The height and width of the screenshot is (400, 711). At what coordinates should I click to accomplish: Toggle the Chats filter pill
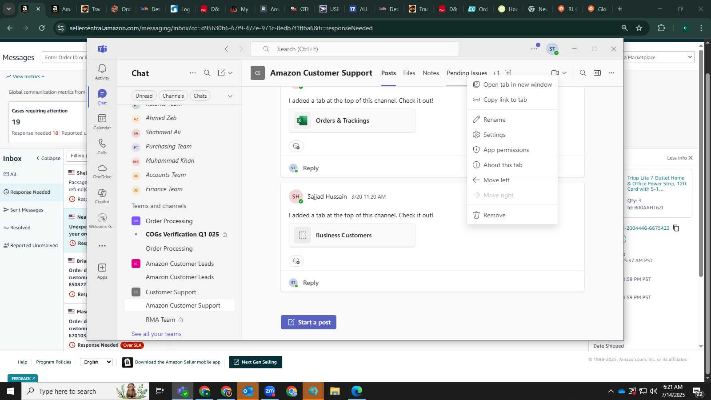click(200, 96)
